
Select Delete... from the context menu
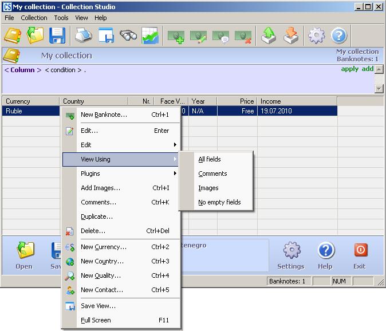[121, 231]
